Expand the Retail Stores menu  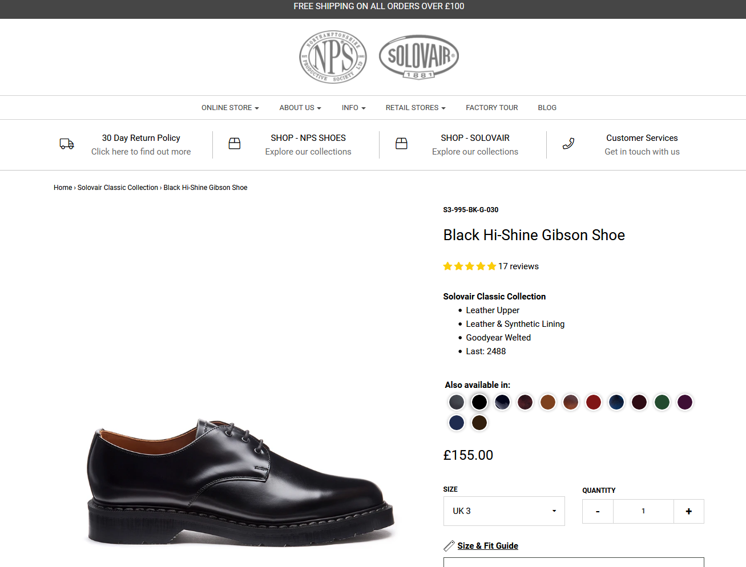point(416,108)
